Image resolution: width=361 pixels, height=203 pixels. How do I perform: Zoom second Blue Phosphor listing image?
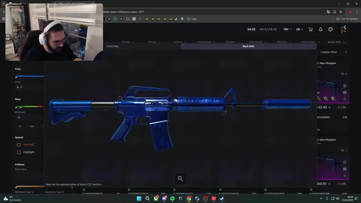(345, 175)
